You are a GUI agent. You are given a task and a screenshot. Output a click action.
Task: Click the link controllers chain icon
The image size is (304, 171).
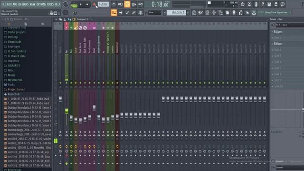pos(134,13)
